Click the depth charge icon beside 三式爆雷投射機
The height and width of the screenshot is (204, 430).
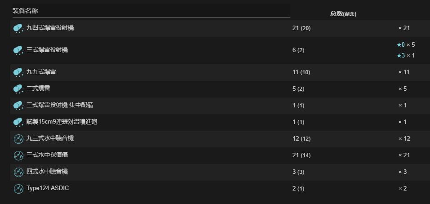(x=18, y=50)
